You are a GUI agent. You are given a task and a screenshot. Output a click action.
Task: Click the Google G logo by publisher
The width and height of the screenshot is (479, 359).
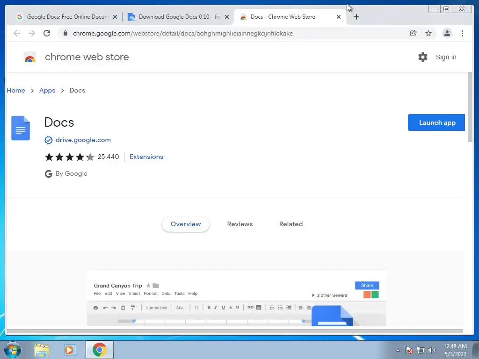(x=49, y=174)
